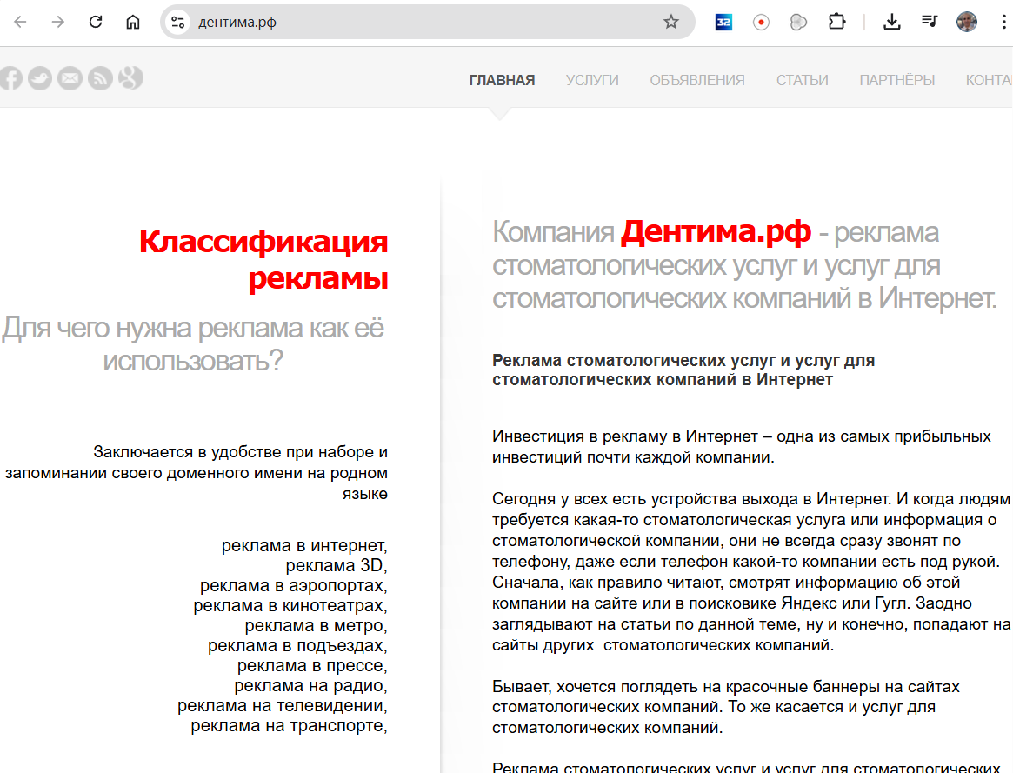
Task: Click the line реклама на транспорте,
Action: click(x=289, y=726)
